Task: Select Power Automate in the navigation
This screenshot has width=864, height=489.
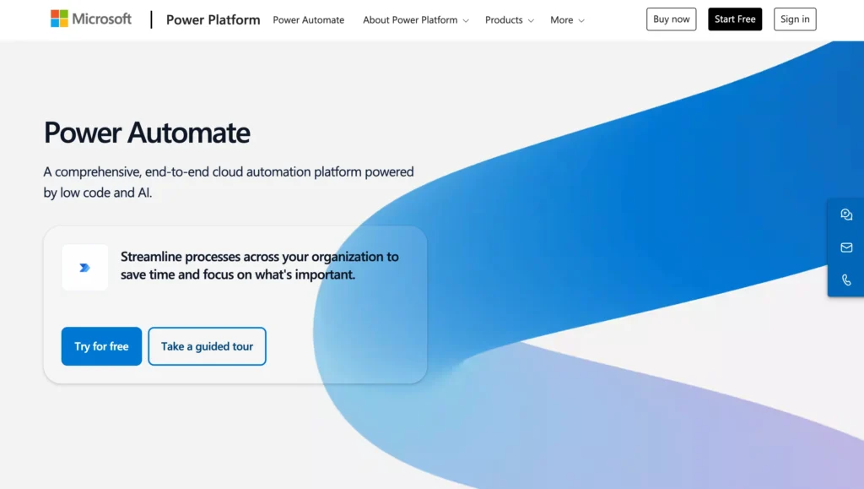Action: click(309, 19)
